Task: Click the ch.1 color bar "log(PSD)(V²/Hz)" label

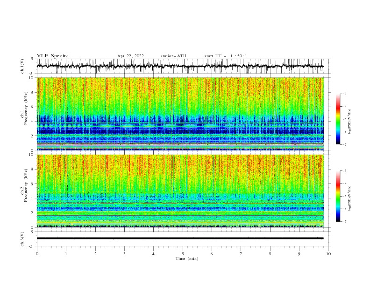Action: [x=349, y=122]
